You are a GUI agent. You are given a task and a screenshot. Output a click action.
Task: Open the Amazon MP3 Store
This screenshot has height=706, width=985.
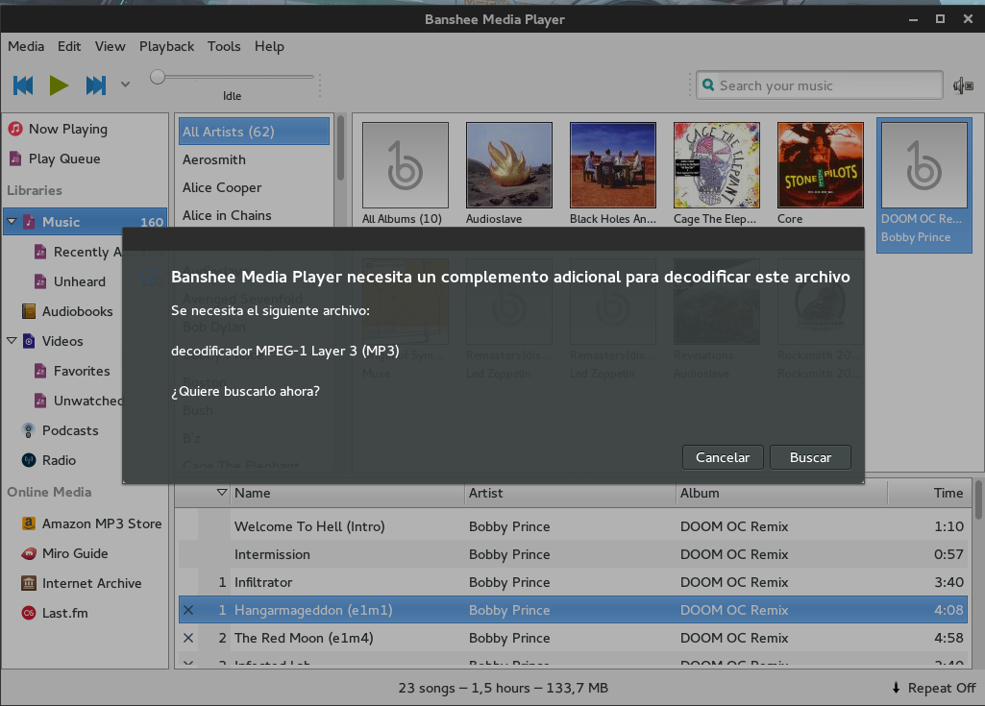click(101, 523)
